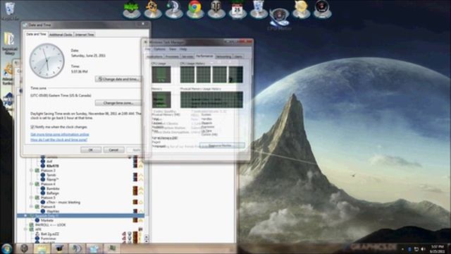Open Get more time zone information link
The width and height of the screenshot is (451, 254).
(60, 134)
